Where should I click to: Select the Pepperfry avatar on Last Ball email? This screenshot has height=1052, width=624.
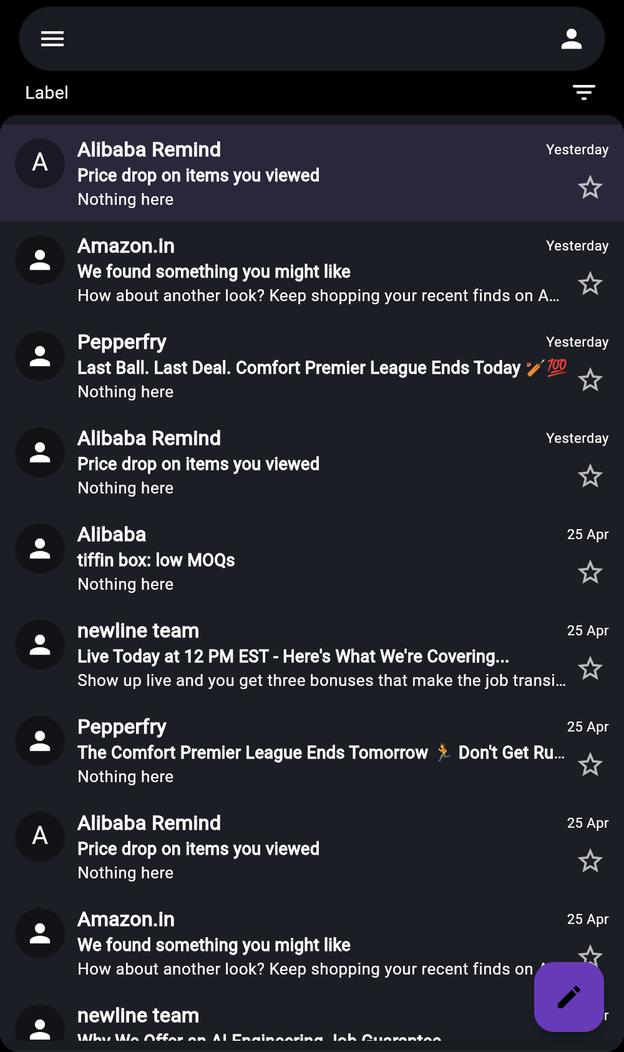(x=40, y=355)
